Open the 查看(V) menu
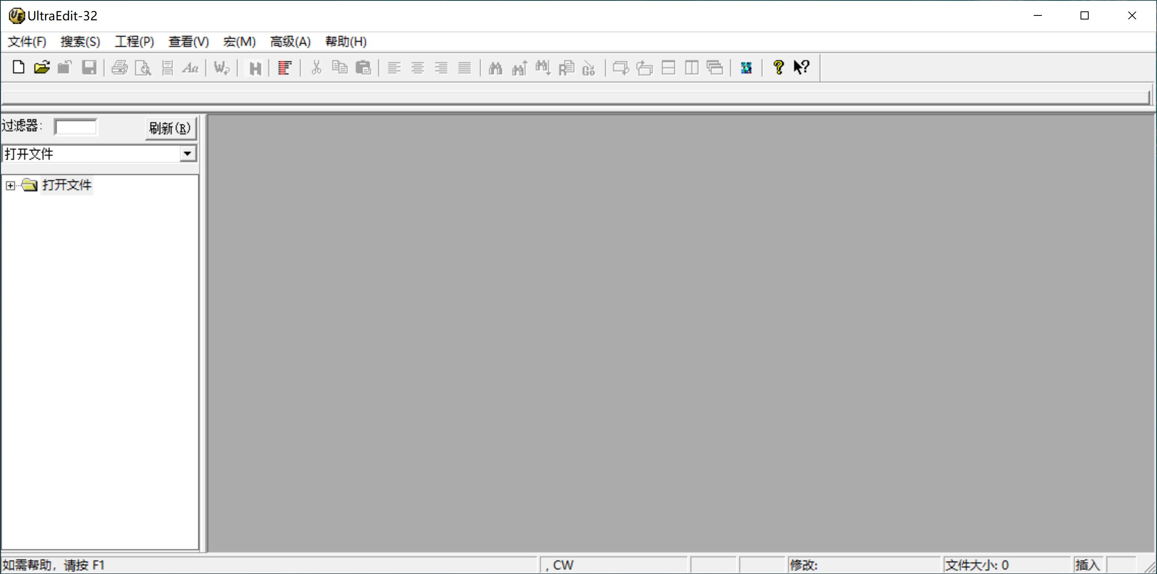The image size is (1157, 574). point(189,42)
